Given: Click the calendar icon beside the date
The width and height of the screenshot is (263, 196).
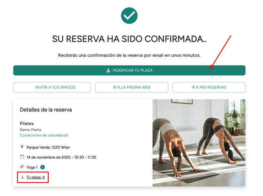Looking at the screenshot, I should [22, 157].
